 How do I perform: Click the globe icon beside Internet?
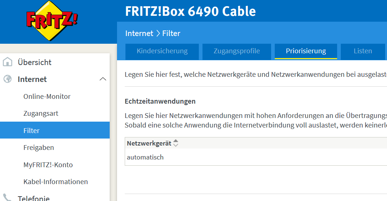7,79
